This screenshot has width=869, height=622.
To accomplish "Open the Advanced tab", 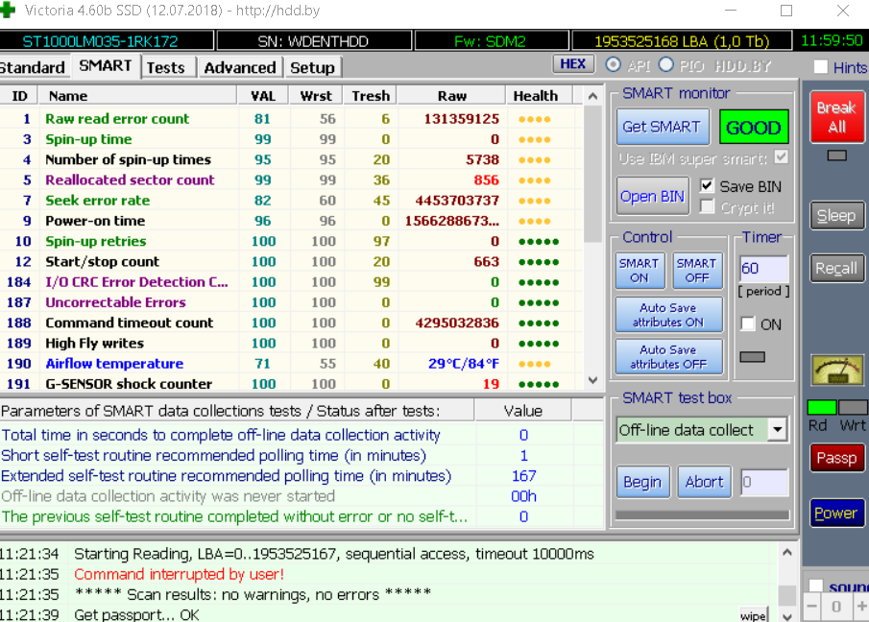I will pyautogui.click(x=239, y=67).
